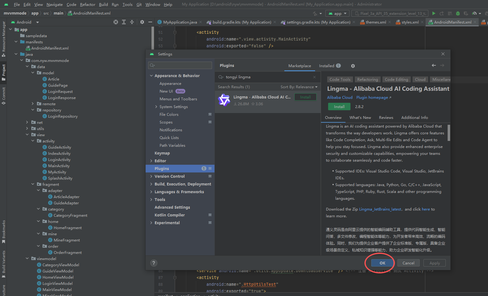Click Install in Lingma search result row
The width and height of the screenshot is (488, 296).
click(305, 97)
